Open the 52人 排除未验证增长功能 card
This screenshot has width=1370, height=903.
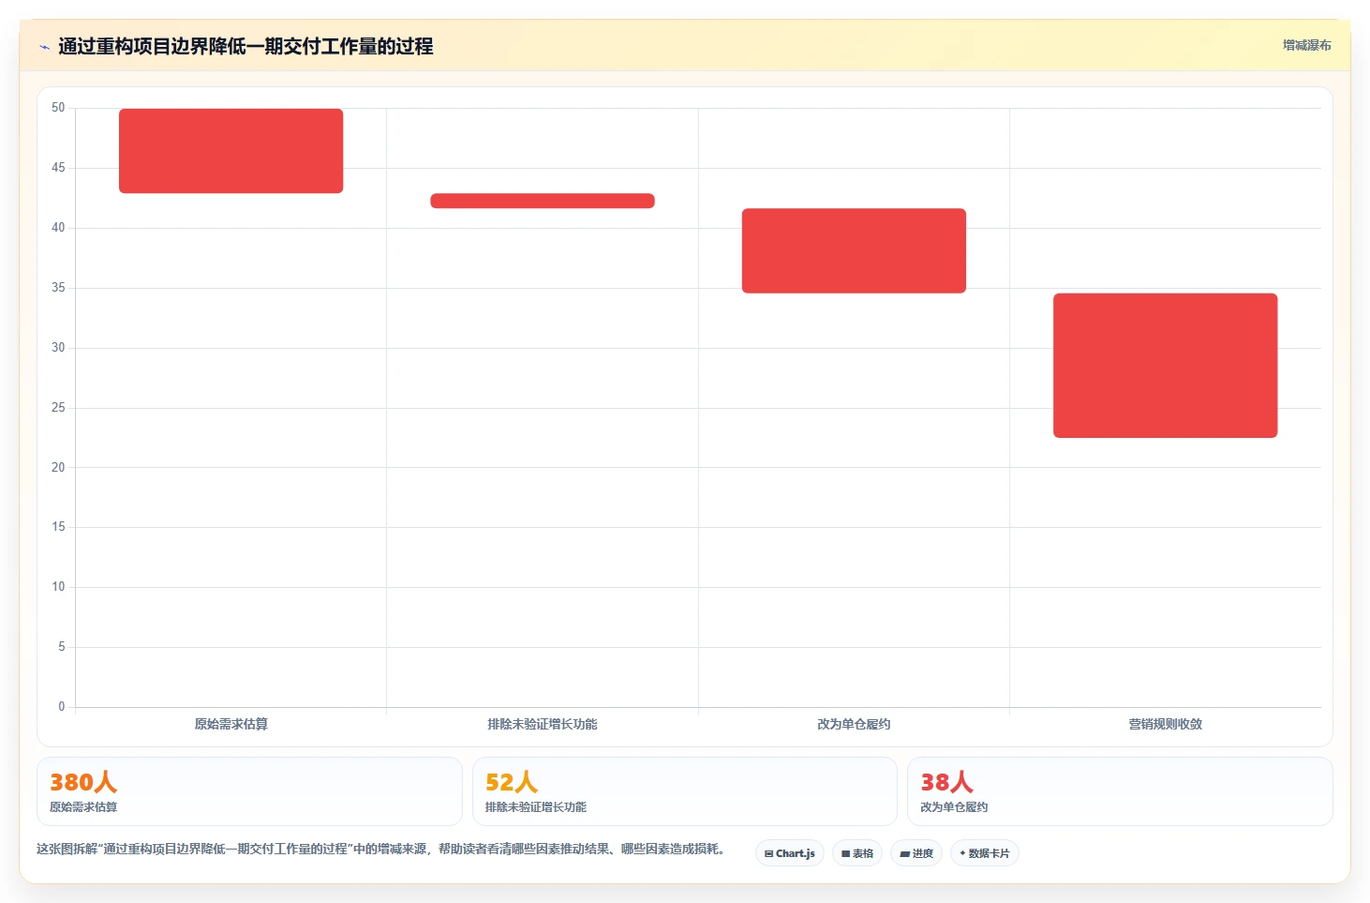coord(685,791)
